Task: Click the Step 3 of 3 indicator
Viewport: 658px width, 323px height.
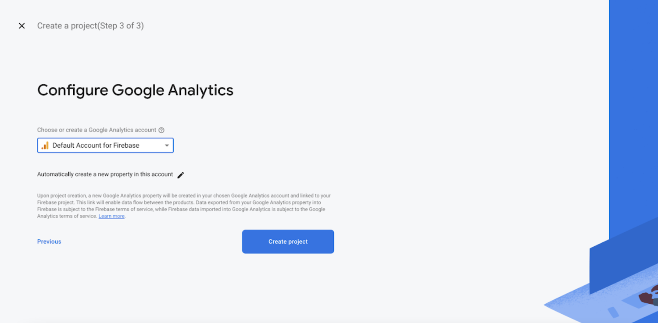Action: click(121, 26)
